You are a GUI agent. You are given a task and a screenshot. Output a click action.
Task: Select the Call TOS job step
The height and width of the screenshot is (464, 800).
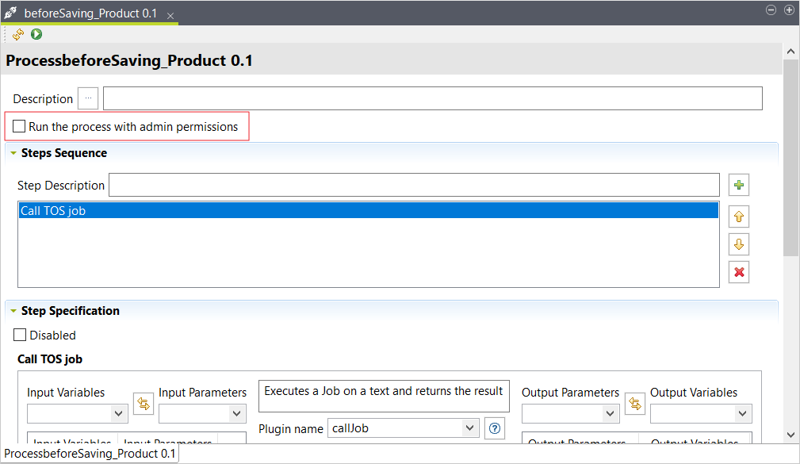[368, 210]
